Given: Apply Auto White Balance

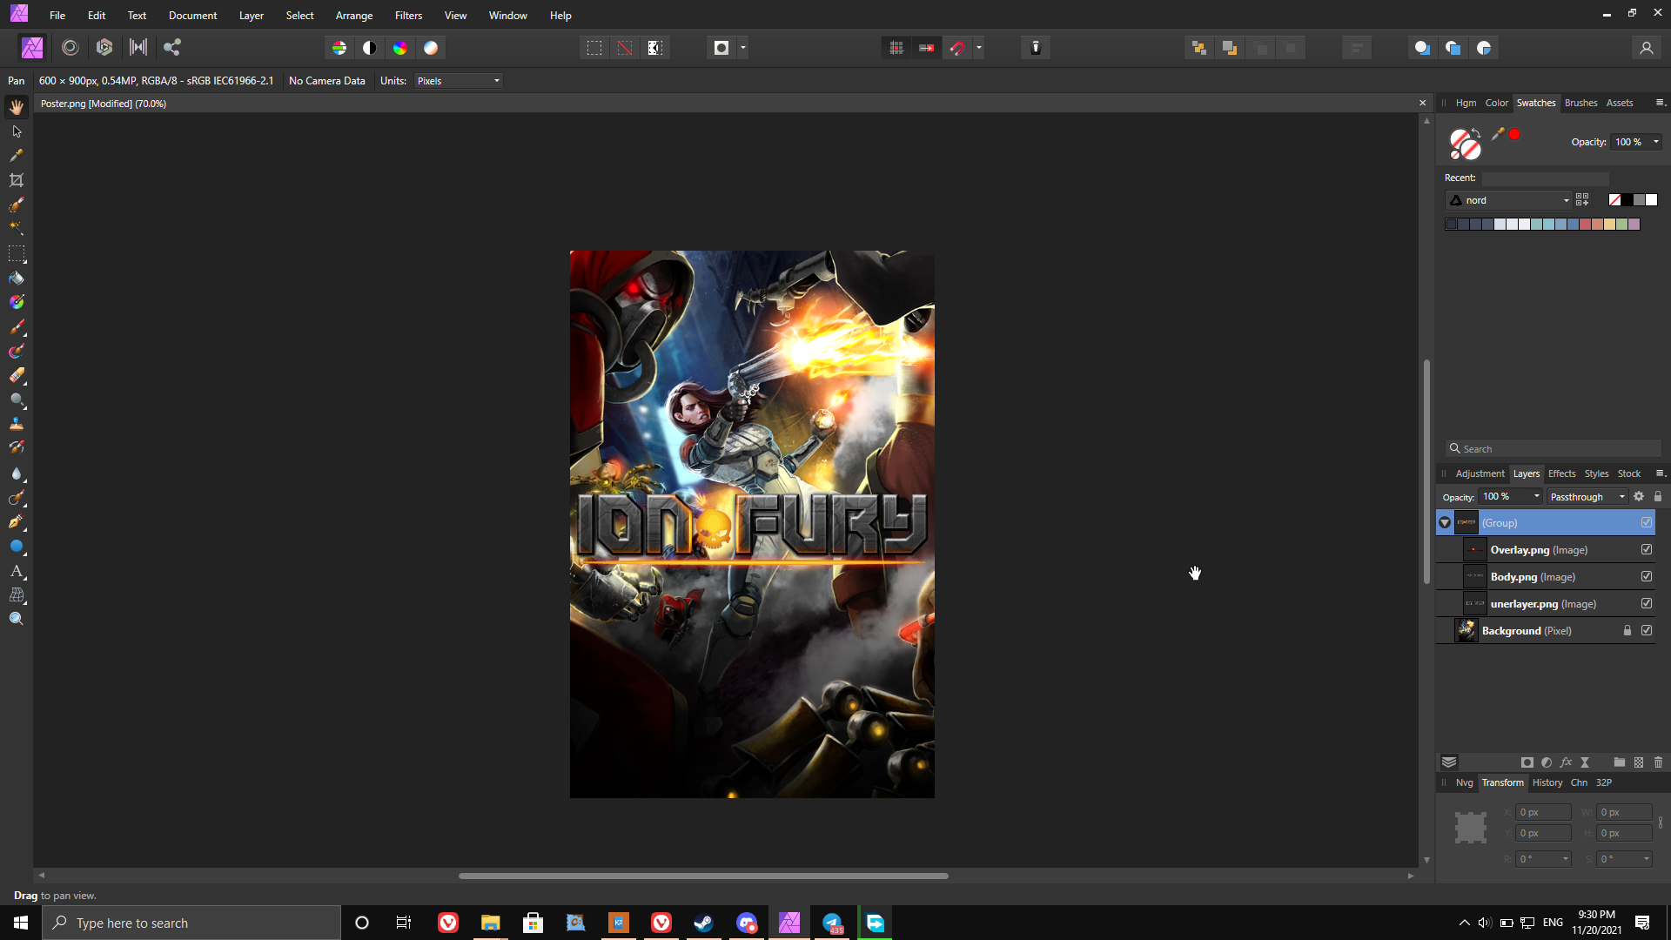Looking at the screenshot, I should click(x=431, y=48).
